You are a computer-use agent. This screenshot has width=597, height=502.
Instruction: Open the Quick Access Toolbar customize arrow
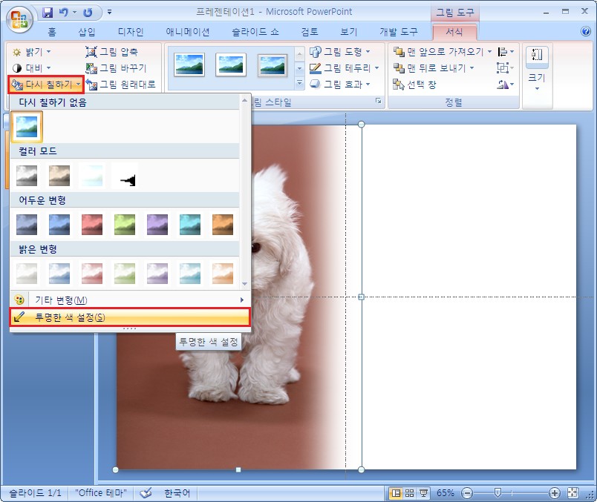(110, 12)
